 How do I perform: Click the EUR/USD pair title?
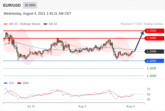(12, 5)
